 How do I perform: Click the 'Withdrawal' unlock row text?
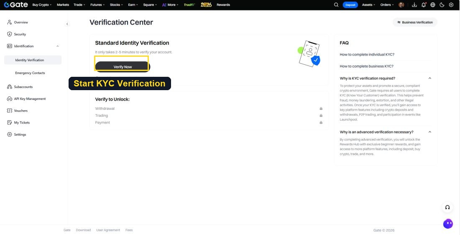(x=105, y=109)
